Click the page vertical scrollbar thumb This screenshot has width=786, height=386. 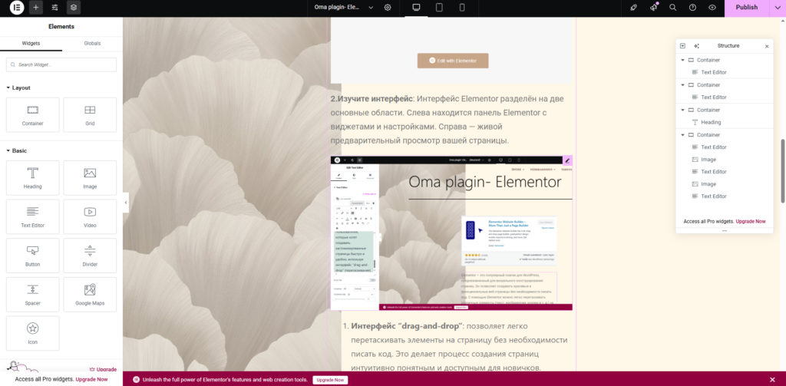(x=782, y=171)
